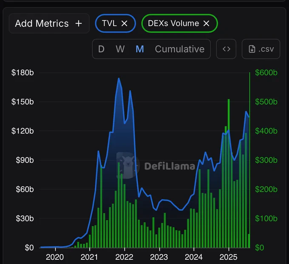Click the $400b volume axis label
The image size is (289, 264).
point(266,131)
